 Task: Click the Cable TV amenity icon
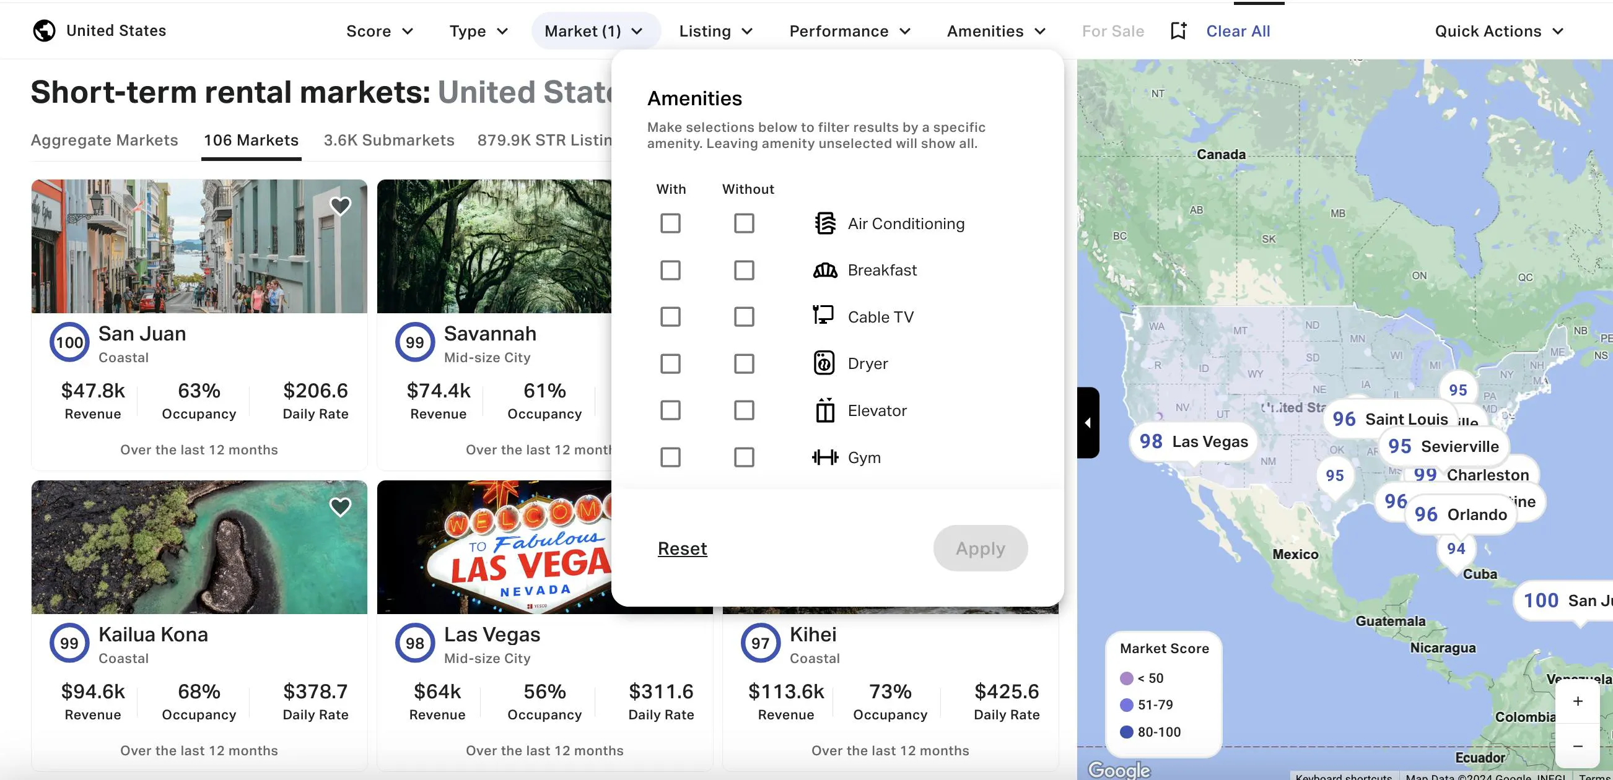pos(823,315)
